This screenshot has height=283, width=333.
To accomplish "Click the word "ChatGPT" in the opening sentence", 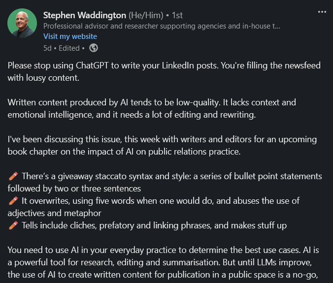I will [x=92, y=65].
